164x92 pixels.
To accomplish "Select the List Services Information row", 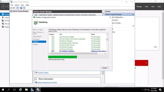I will tap(77, 49).
